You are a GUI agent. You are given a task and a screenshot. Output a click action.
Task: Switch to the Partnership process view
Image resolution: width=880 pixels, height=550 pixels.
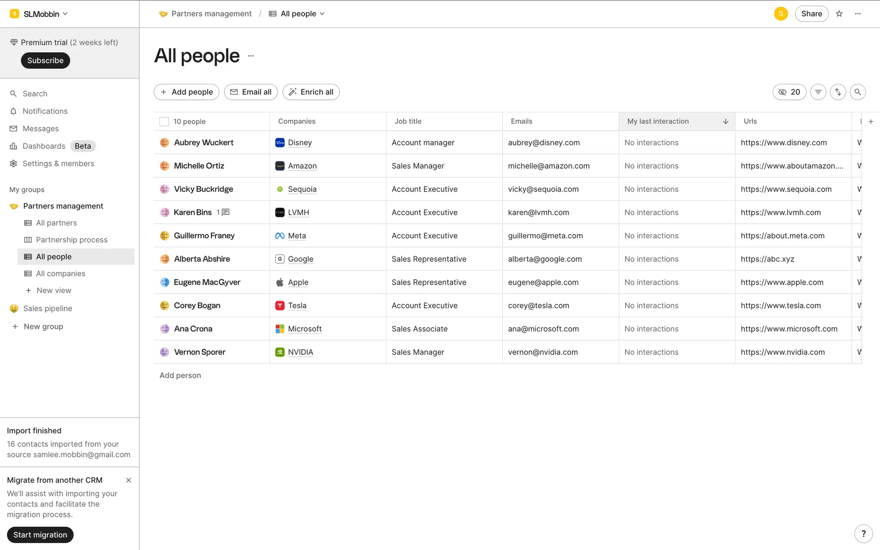coord(71,240)
